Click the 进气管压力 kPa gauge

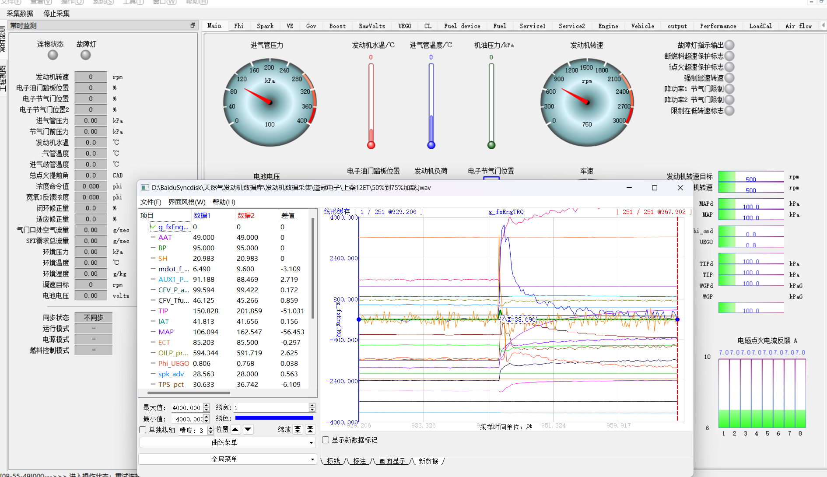[270, 102]
